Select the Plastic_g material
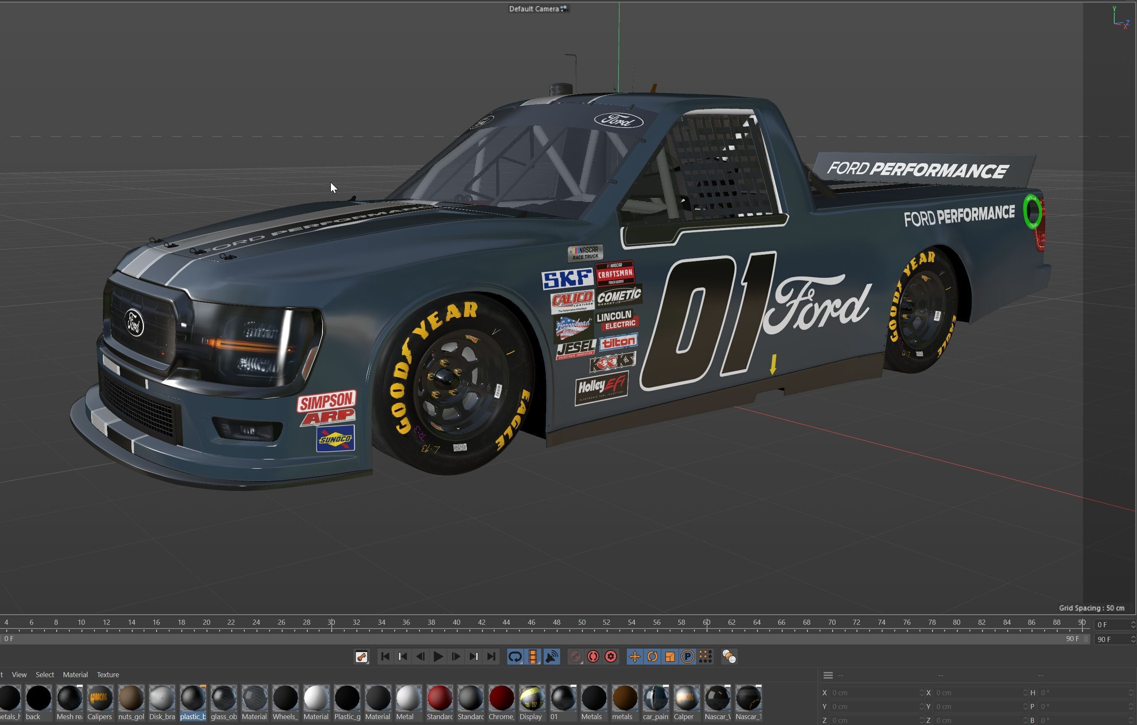 coord(347,702)
